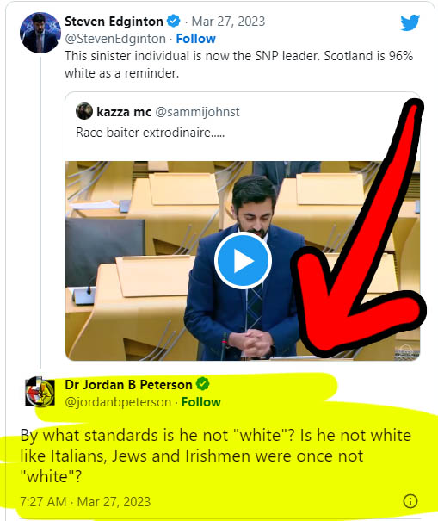The height and width of the screenshot is (521, 438).
Task: Click the blue Twitter bird logo
Action: point(410,22)
